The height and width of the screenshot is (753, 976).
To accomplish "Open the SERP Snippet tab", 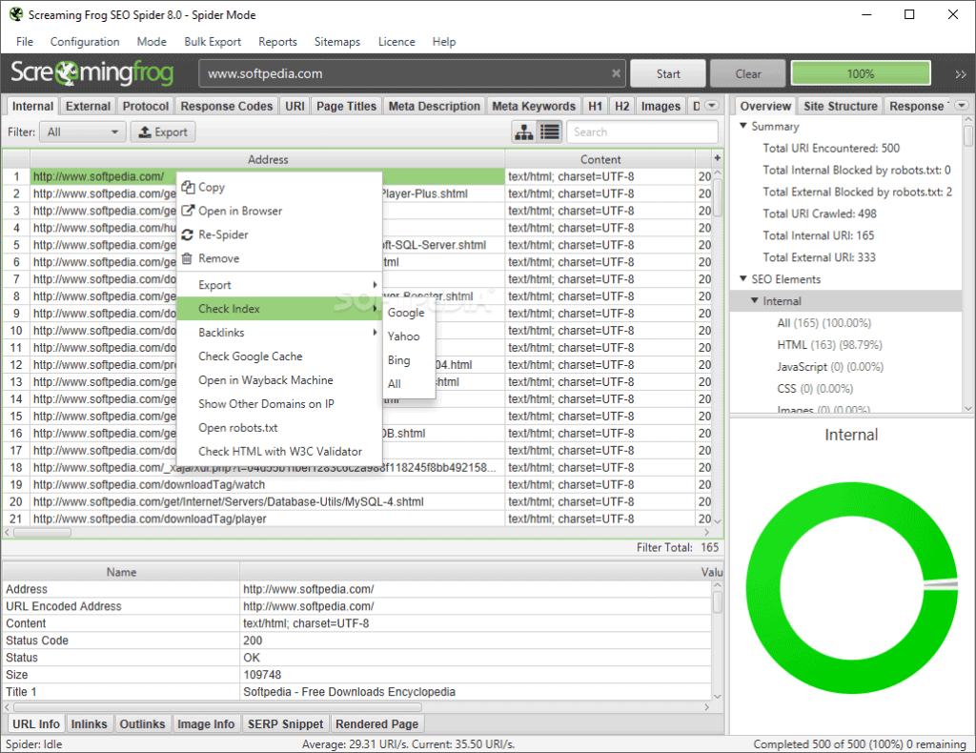I will pyautogui.click(x=286, y=723).
